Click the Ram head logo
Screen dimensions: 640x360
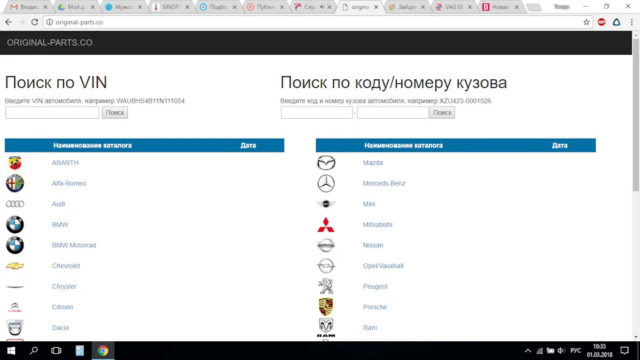point(326,328)
